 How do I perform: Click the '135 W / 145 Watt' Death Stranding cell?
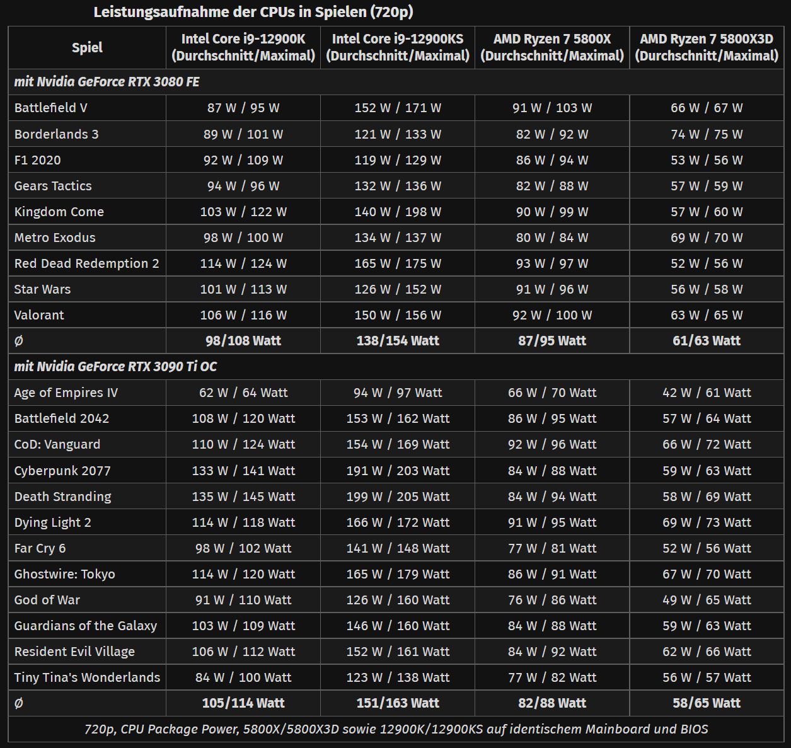243,497
